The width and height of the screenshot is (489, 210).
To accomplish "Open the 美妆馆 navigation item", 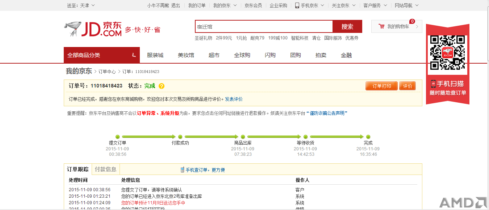I will [x=186, y=55].
